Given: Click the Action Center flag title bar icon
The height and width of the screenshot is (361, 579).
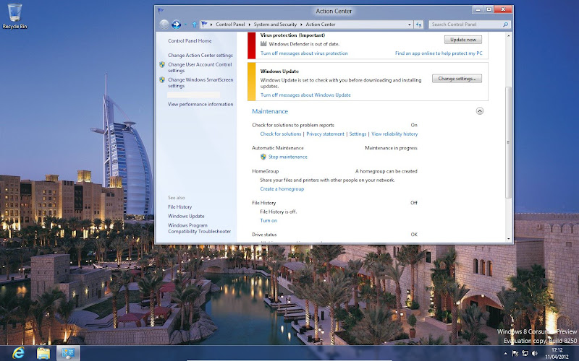Looking at the screenshot, I should 160,11.
